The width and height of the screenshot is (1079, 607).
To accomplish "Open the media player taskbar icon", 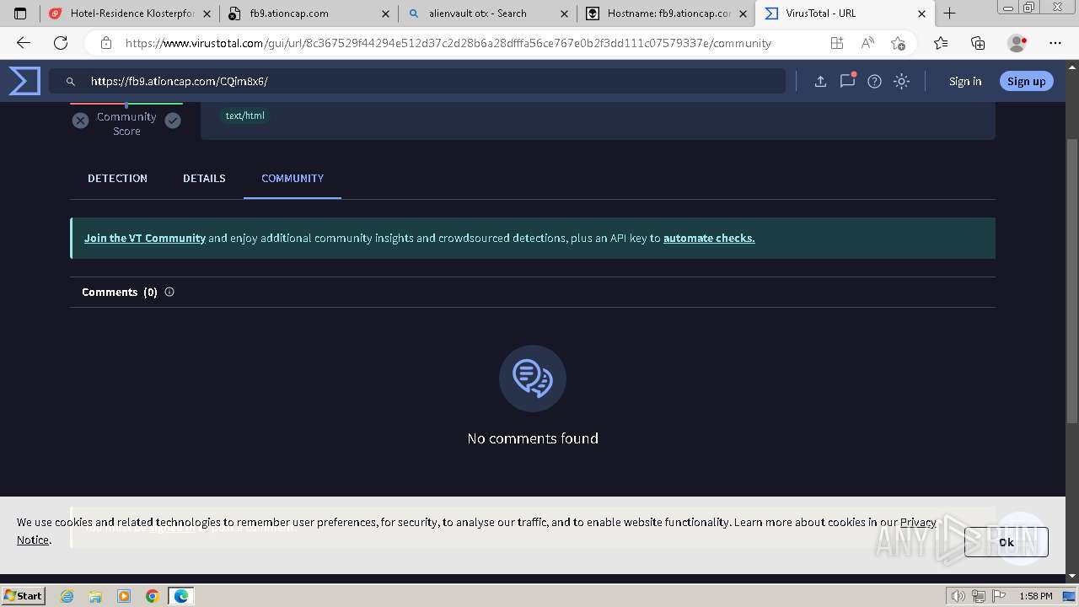I will [124, 596].
